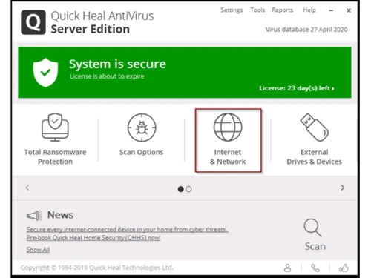Open the Help menu
Screen dimensions: 371x278
click(309, 10)
